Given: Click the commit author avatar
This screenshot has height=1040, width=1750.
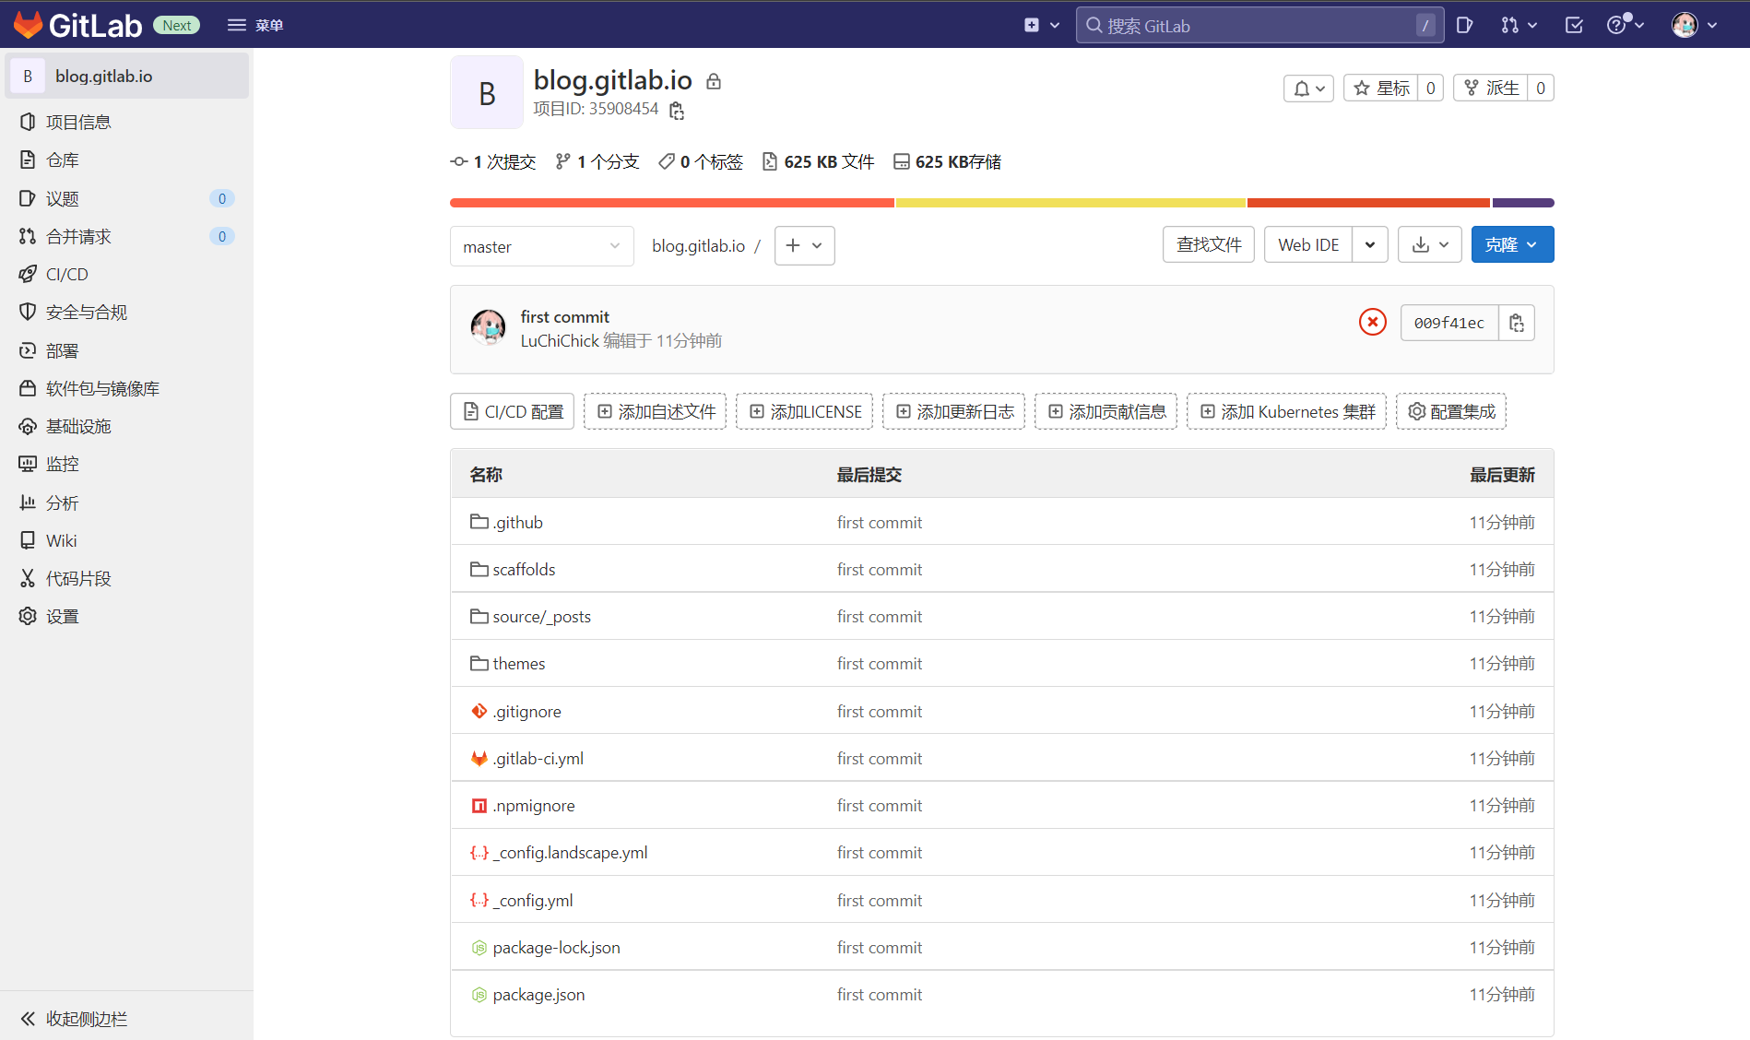Looking at the screenshot, I should click(489, 327).
